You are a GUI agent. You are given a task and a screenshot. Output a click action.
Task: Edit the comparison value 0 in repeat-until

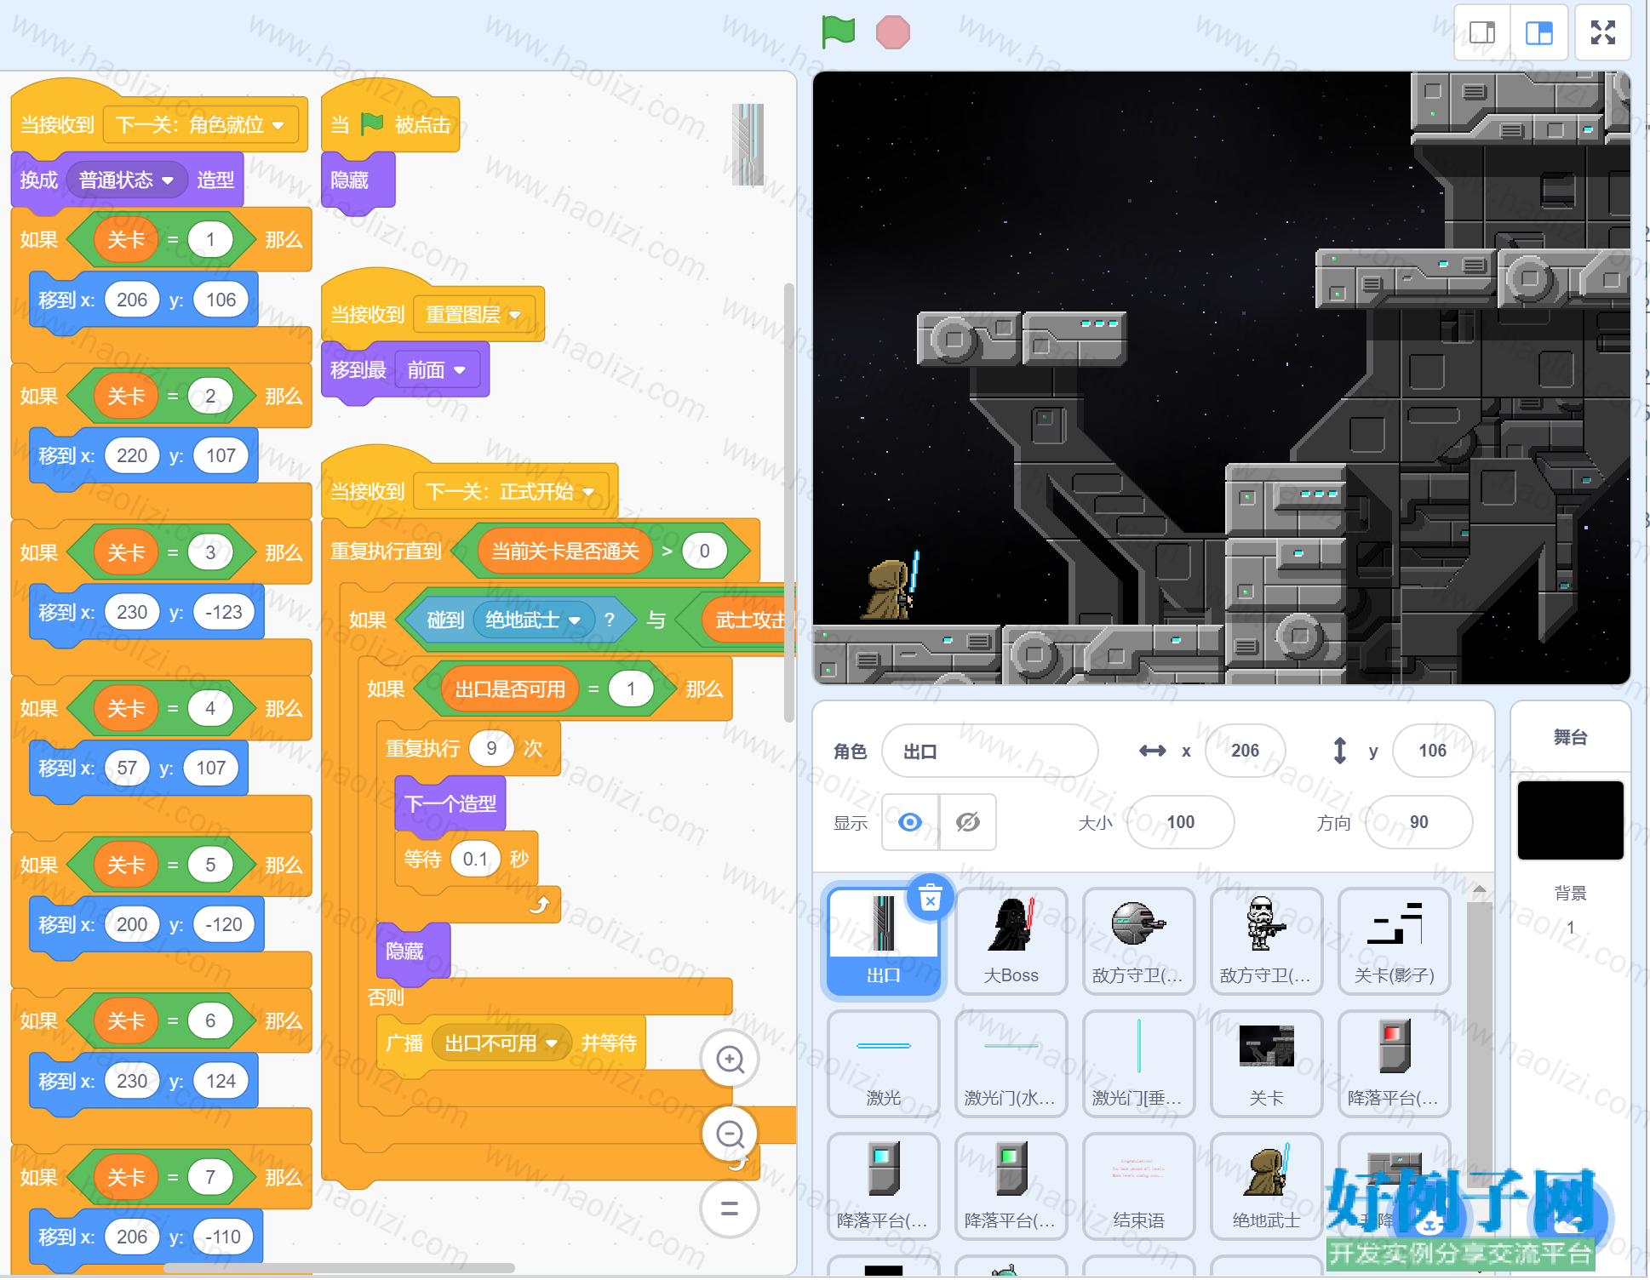click(x=704, y=551)
